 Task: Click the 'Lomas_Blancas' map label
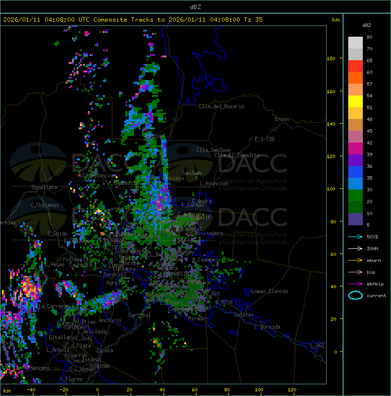(x=270, y=291)
